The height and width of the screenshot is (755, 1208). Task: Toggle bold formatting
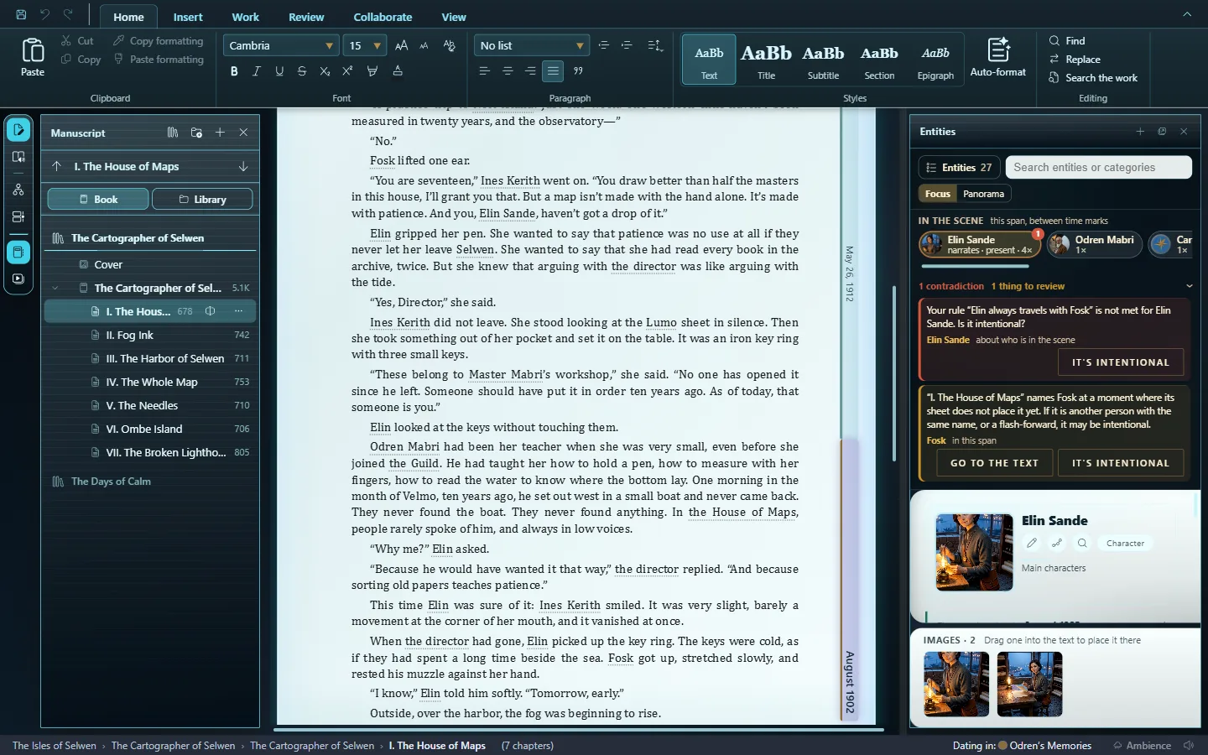(x=234, y=71)
